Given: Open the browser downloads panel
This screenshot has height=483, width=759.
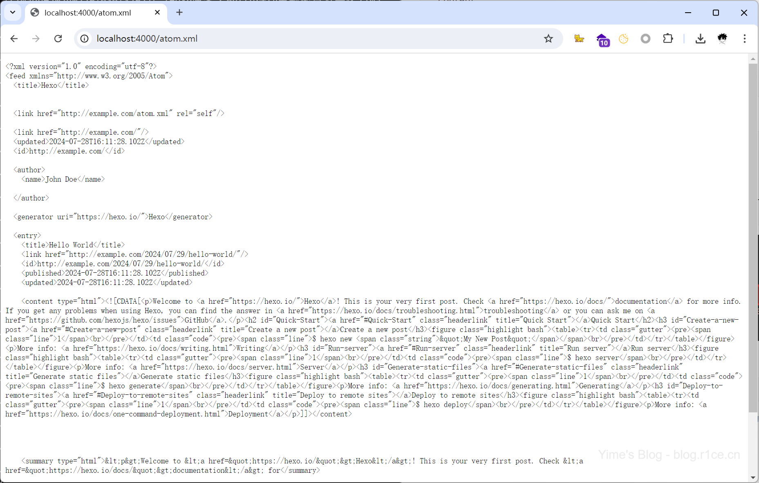Looking at the screenshot, I should [x=700, y=38].
